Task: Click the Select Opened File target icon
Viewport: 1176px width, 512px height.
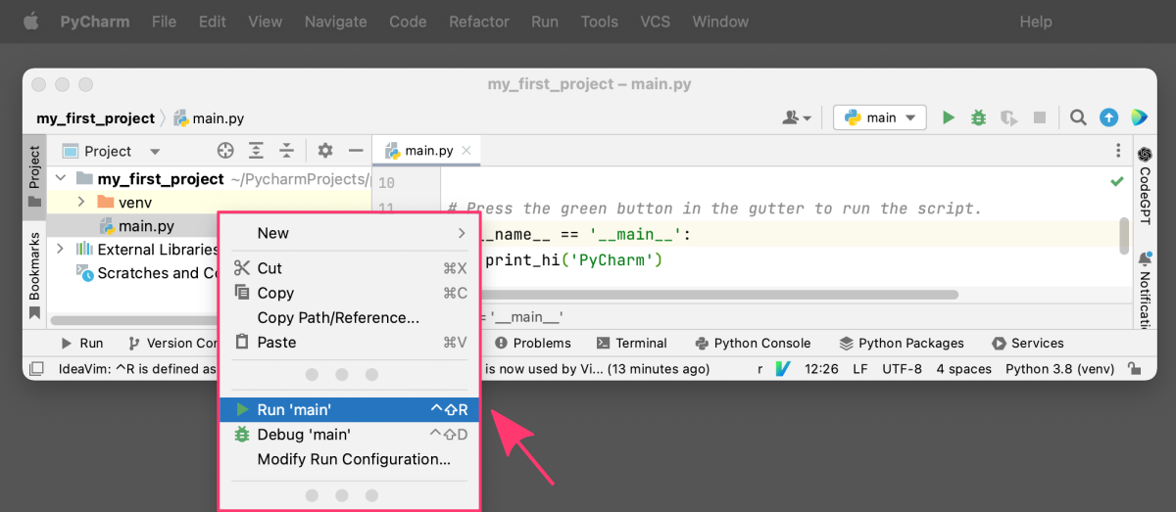Action: point(225,151)
